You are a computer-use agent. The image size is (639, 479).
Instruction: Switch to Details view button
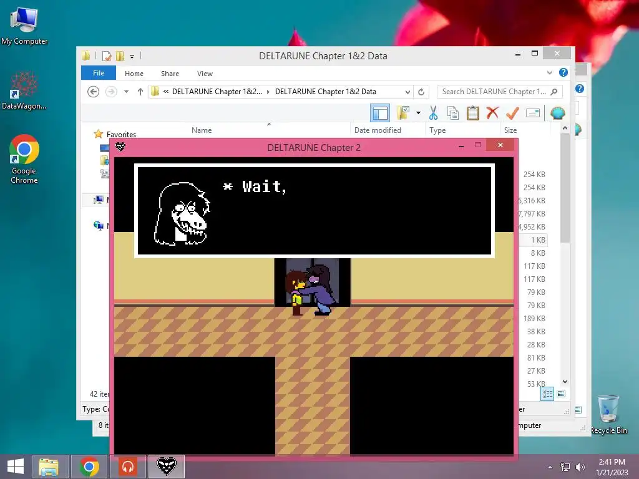547,394
